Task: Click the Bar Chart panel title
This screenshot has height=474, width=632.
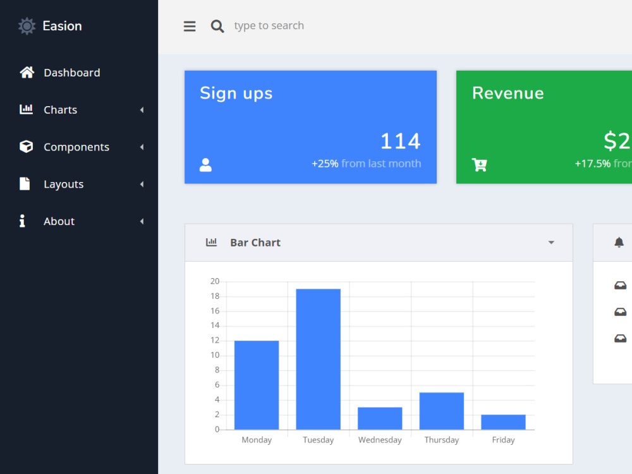Action: pyautogui.click(x=255, y=243)
